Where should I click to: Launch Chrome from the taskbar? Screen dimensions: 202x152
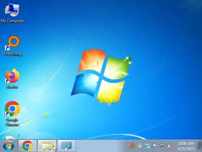pyautogui.click(x=27, y=146)
